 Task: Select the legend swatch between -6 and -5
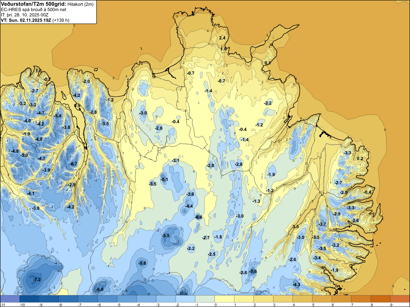tap(107, 299)
